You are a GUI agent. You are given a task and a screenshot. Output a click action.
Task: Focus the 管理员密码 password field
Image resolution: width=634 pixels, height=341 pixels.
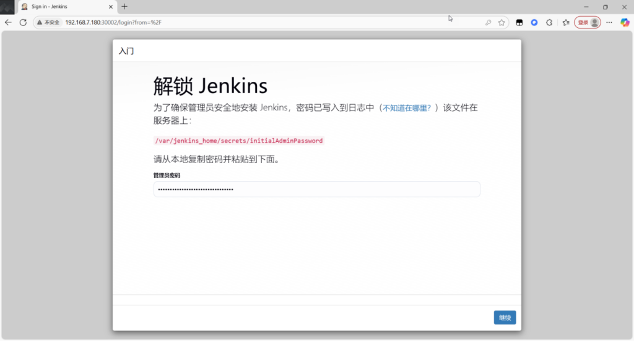pyautogui.click(x=316, y=189)
